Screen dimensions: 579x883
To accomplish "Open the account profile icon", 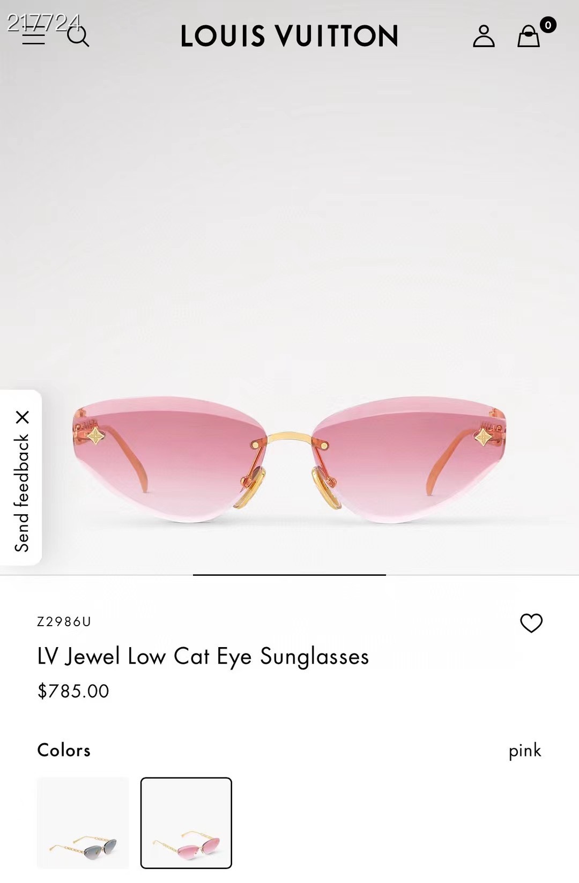I will [x=484, y=36].
